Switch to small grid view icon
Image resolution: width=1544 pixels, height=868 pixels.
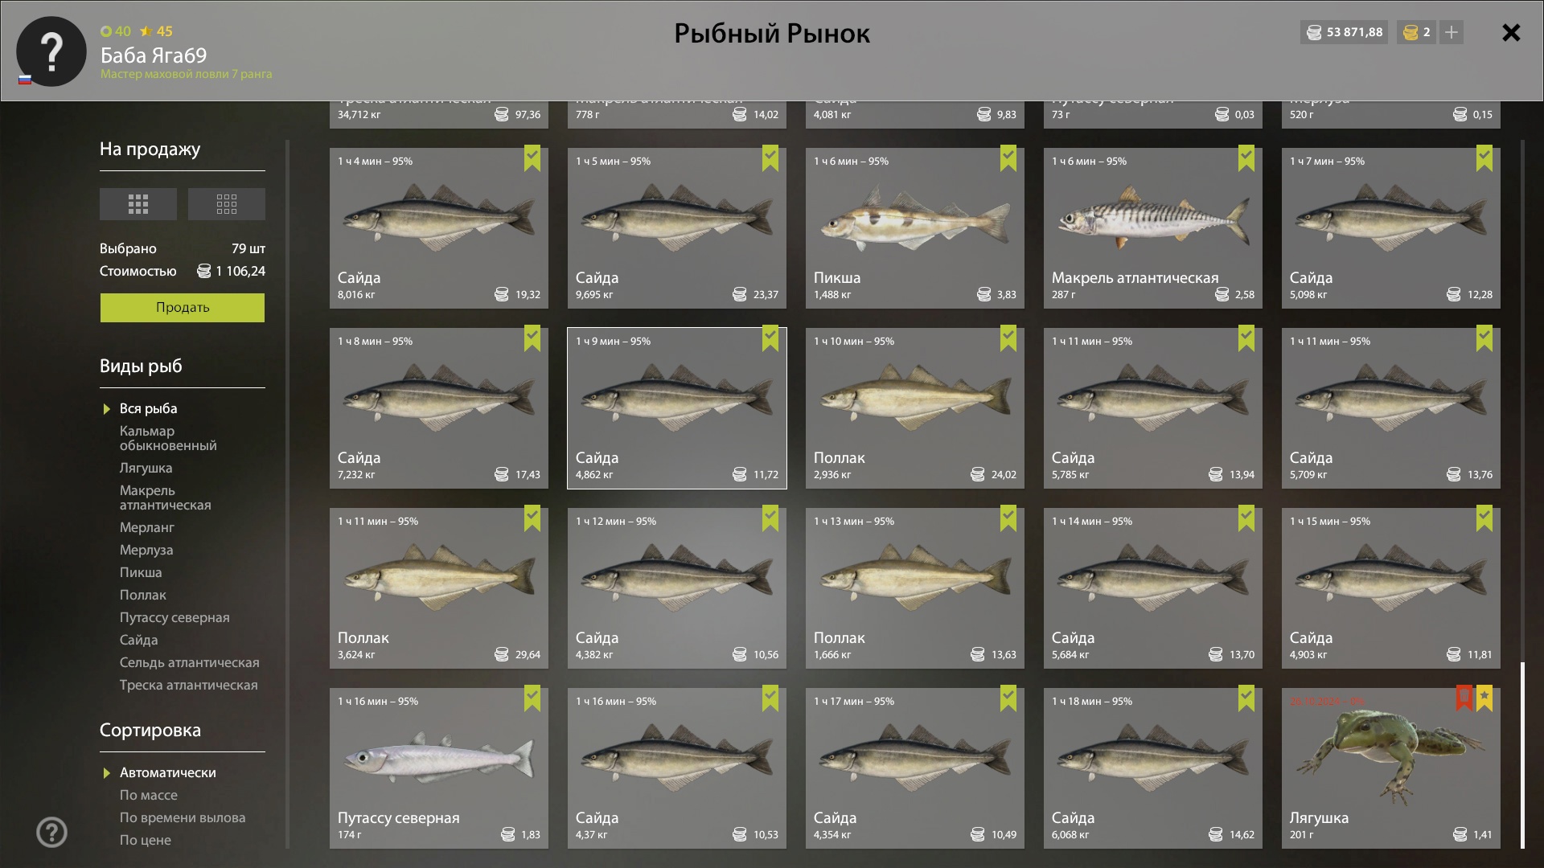[x=227, y=204]
